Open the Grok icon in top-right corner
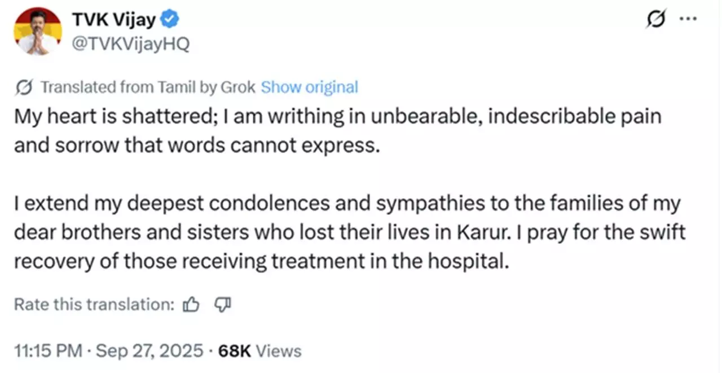Screen dimensions: 722x373 pyautogui.click(x=657, y=20)
